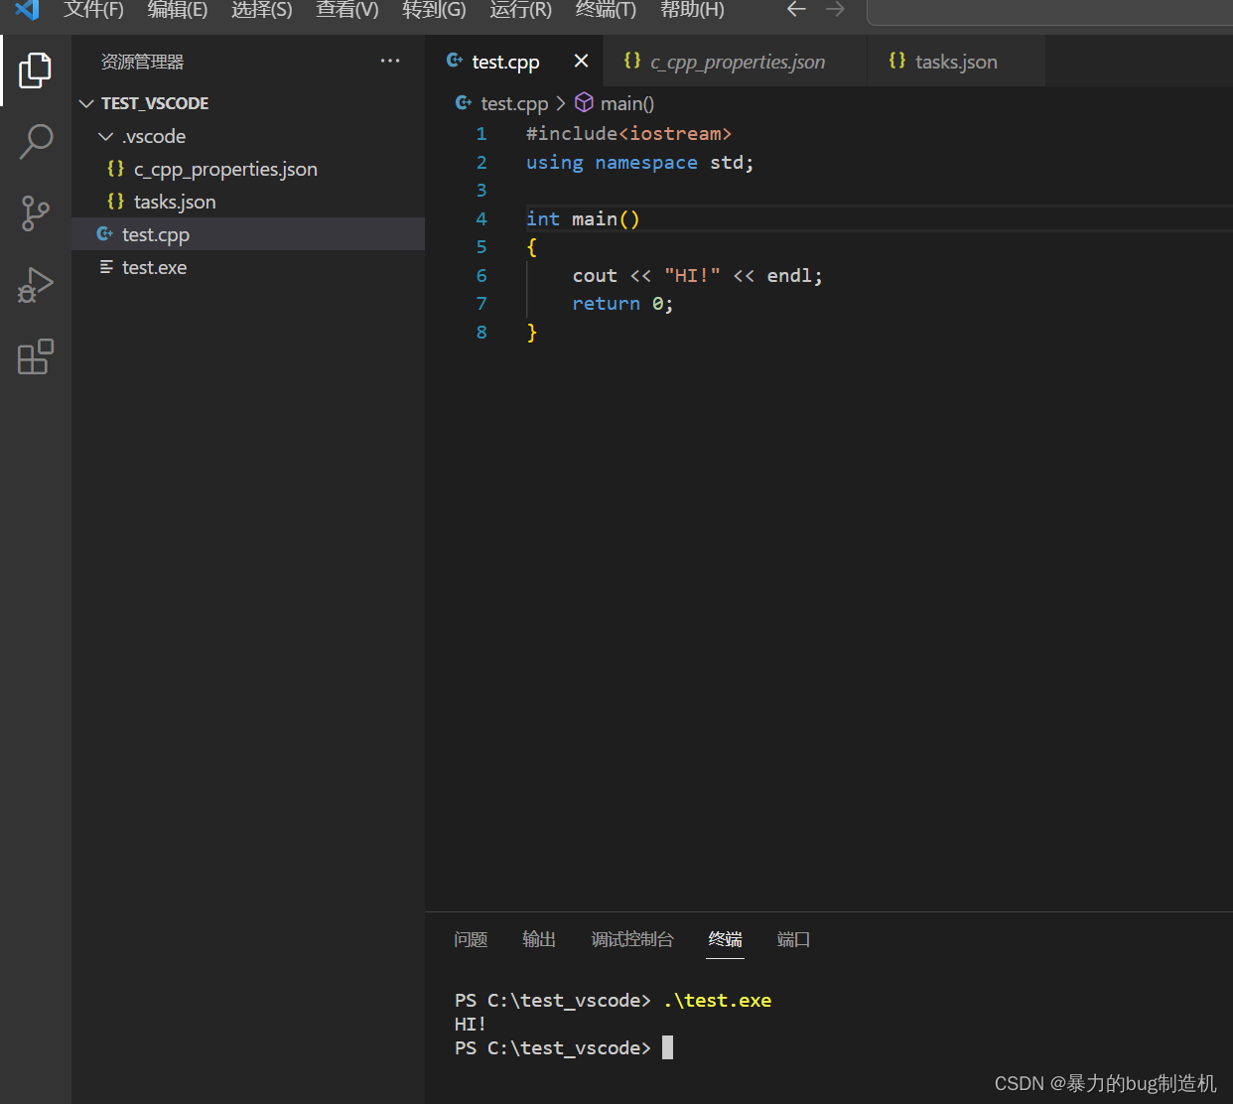The image size is (1233, 1104).
Task: Click the HI! output in terminal
Action: click(471, 1024)
